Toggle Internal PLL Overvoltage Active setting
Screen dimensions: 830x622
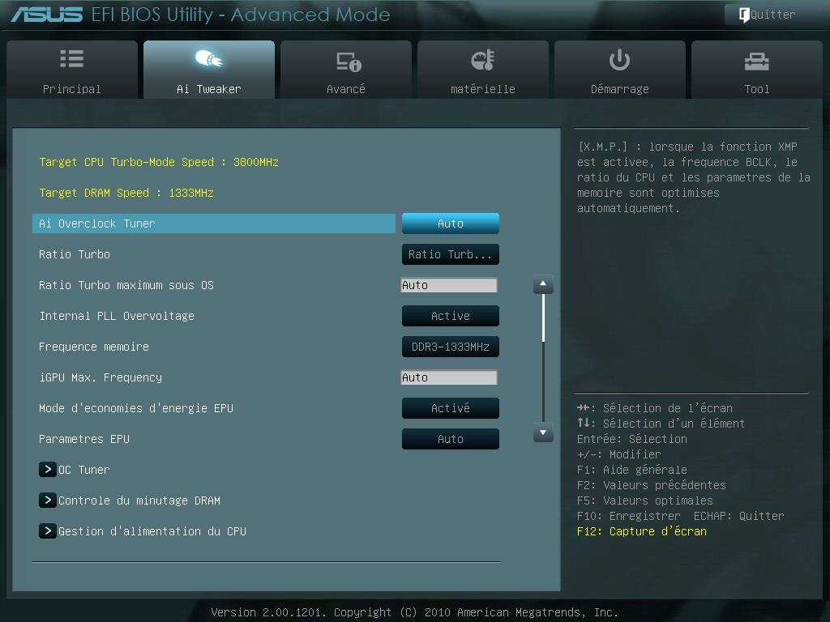click(450, 316)
